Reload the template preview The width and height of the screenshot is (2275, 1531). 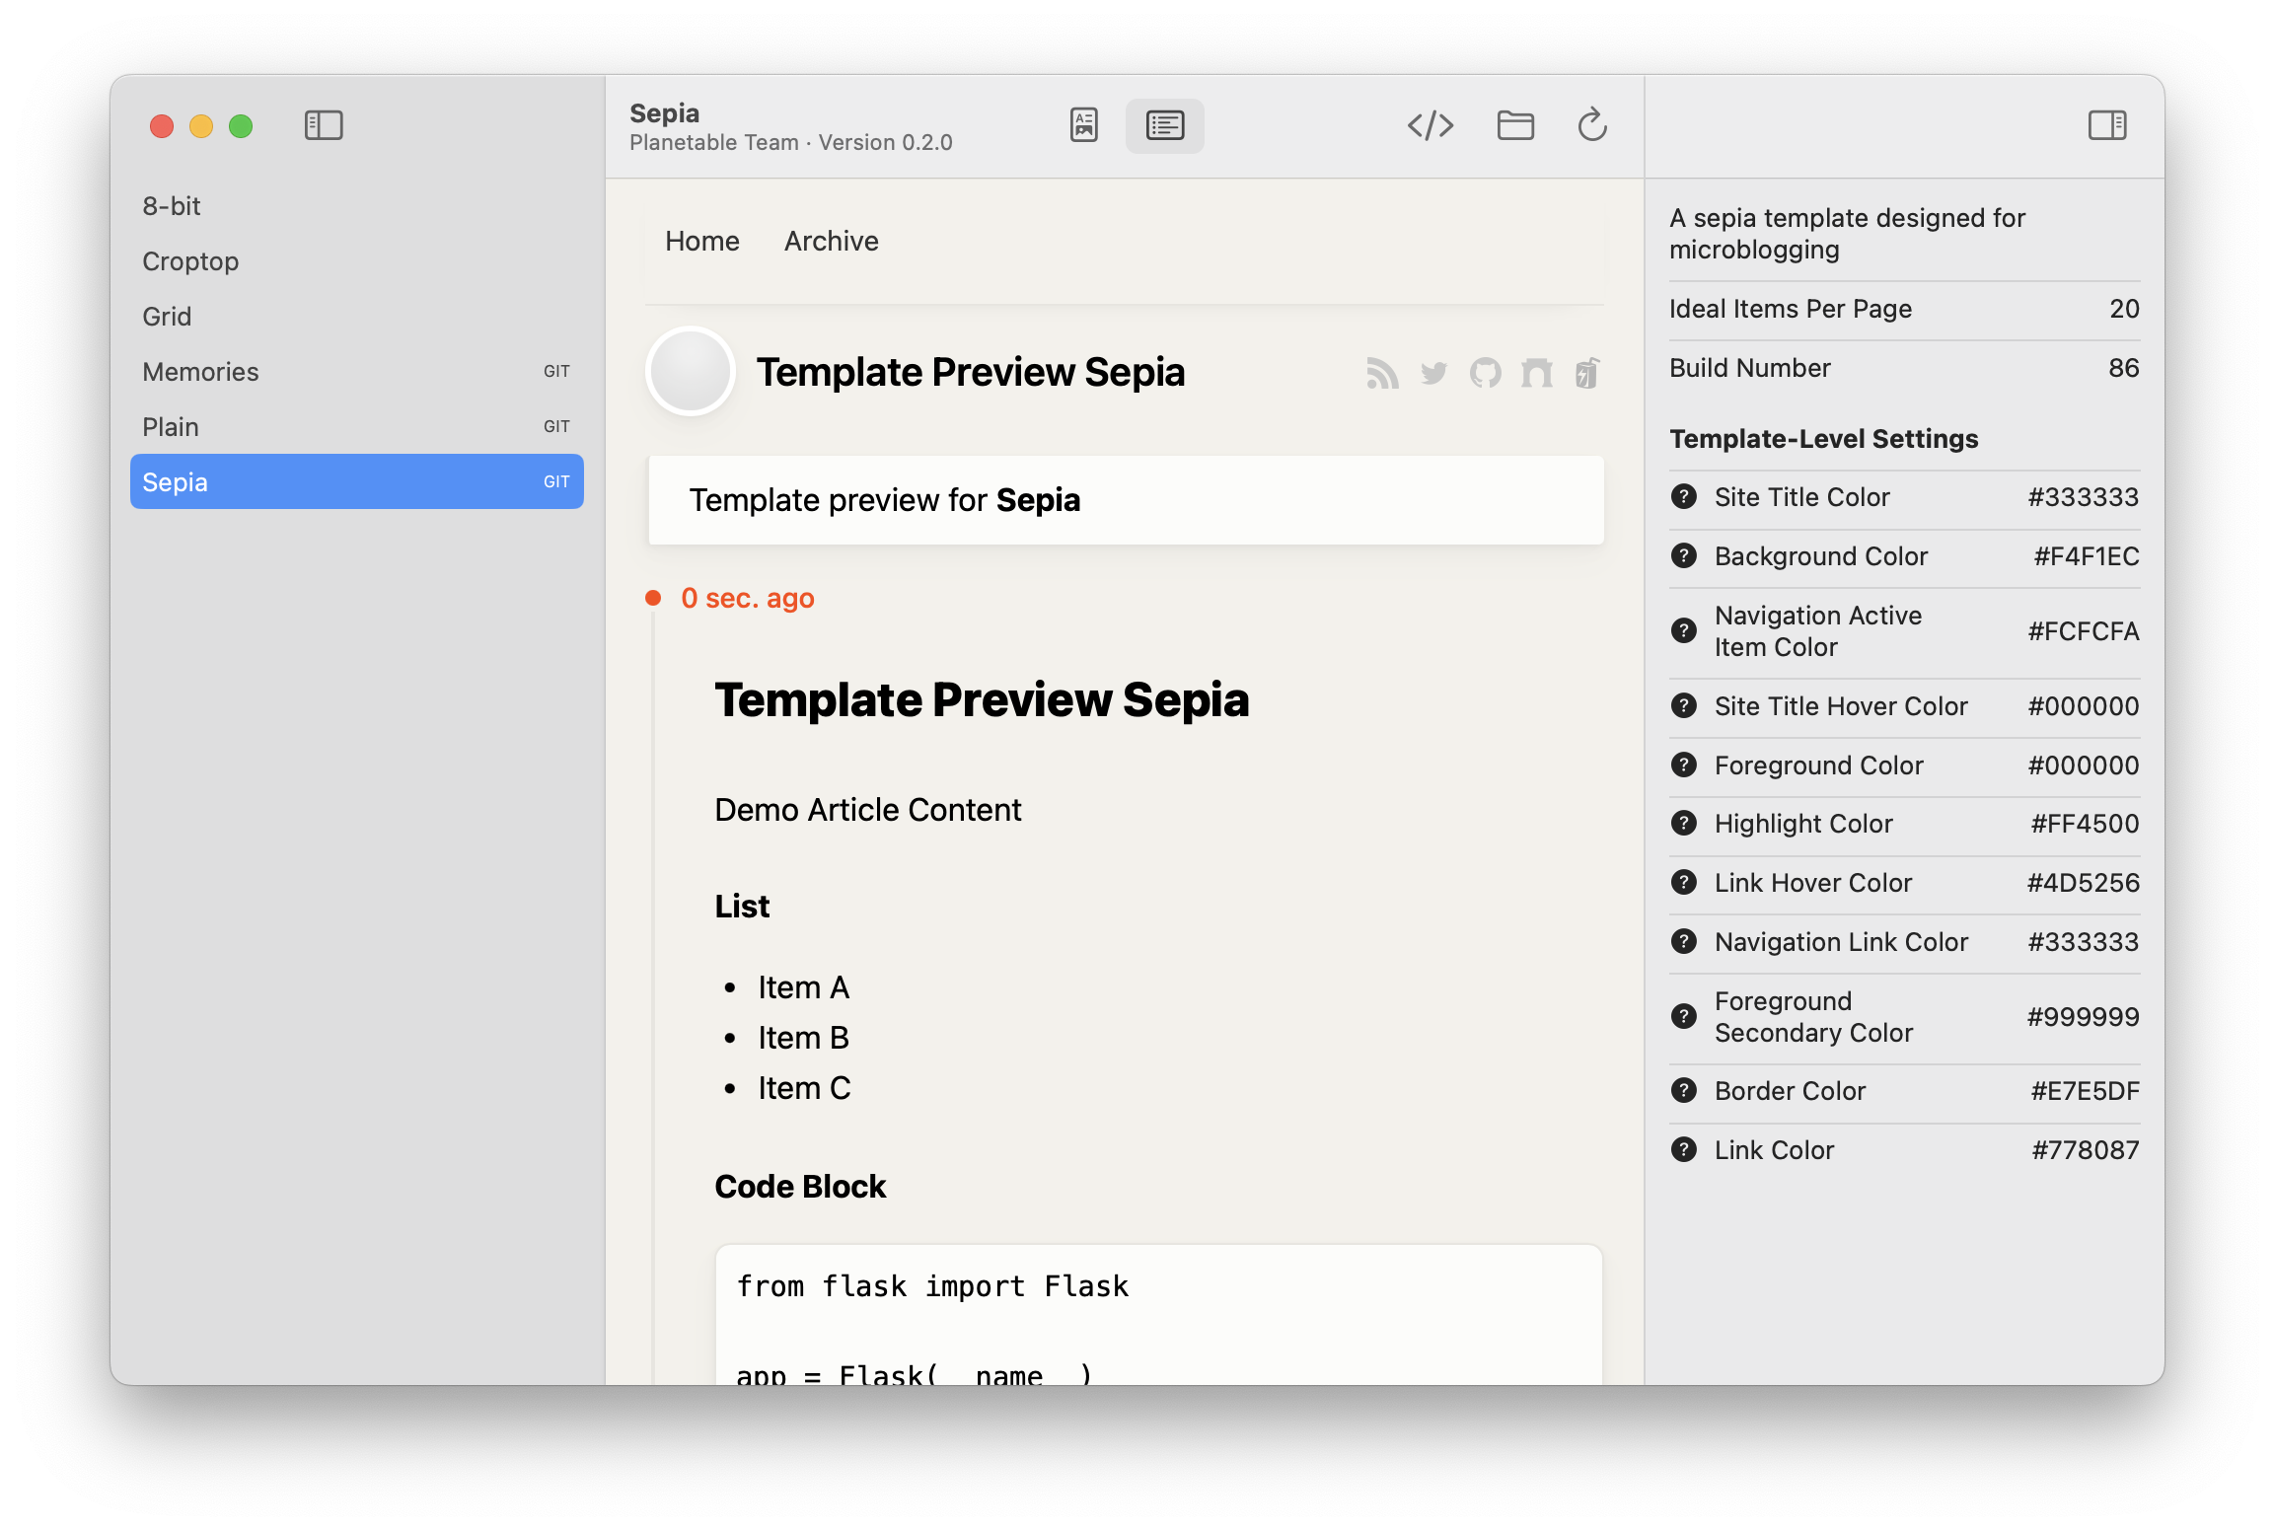1592,125
